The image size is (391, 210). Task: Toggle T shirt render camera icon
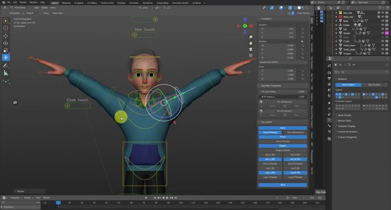tap(387, 41)
